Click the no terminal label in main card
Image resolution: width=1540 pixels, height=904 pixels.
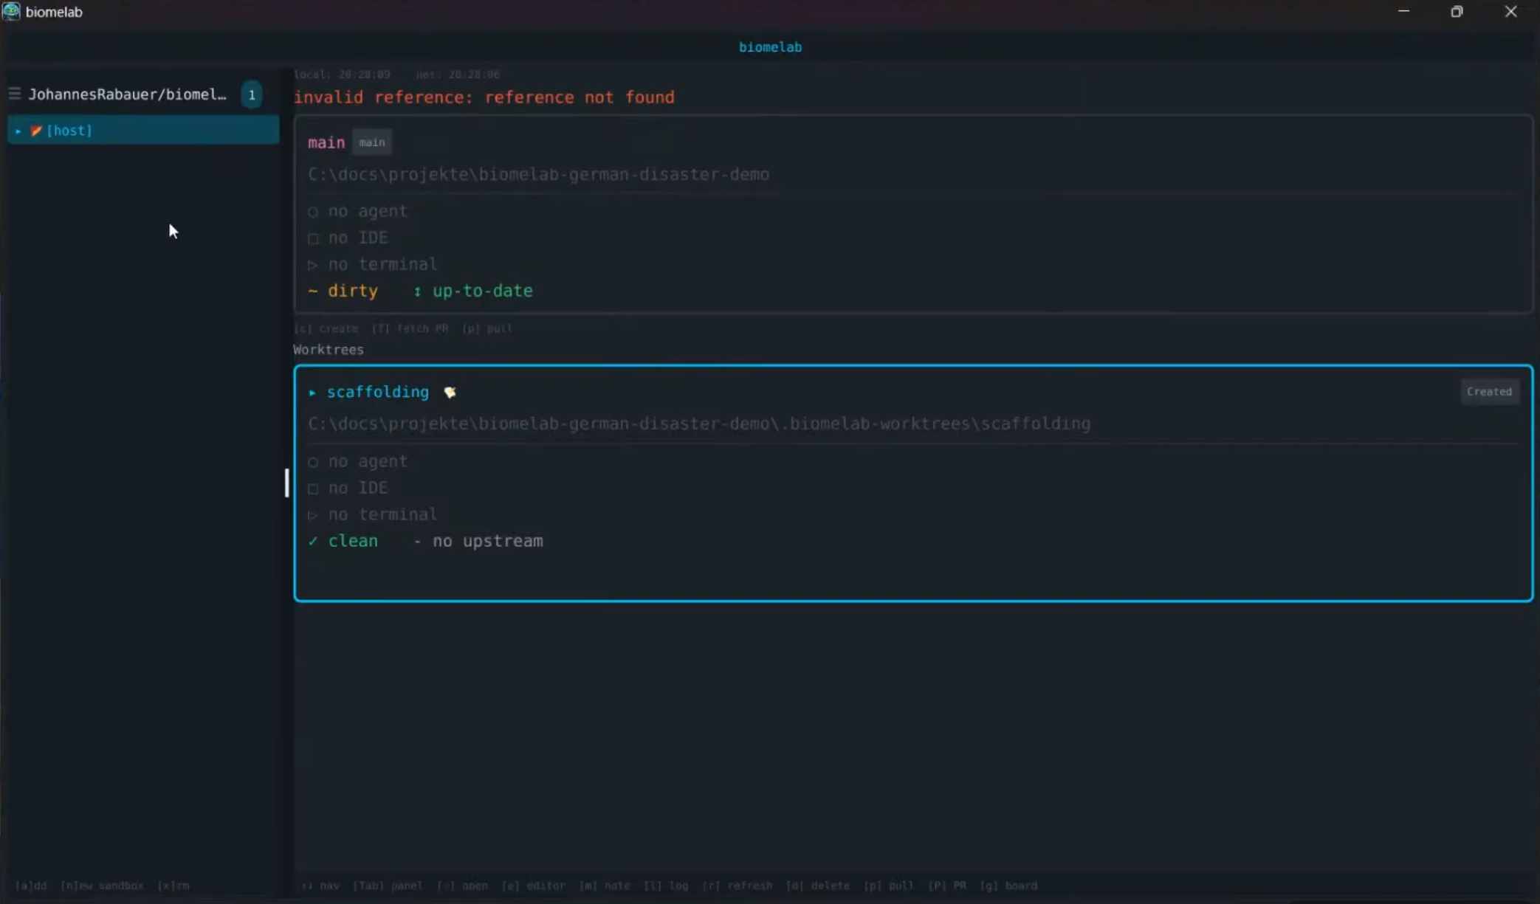383,264
